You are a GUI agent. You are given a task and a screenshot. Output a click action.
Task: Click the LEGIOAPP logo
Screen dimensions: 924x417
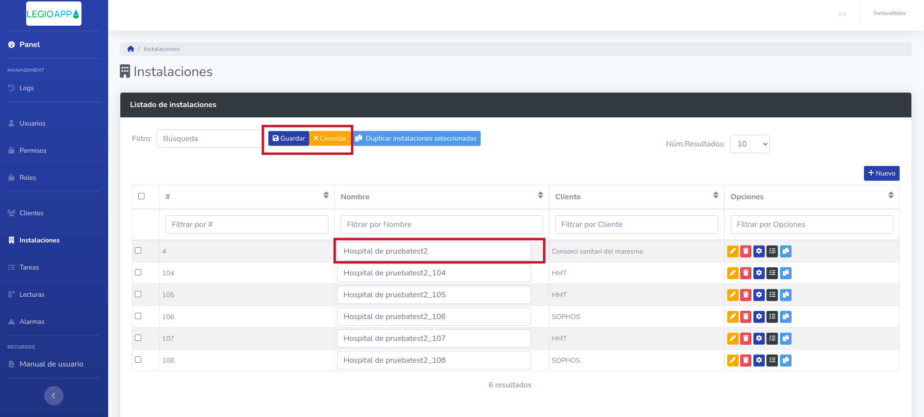[x=53, y=14]
